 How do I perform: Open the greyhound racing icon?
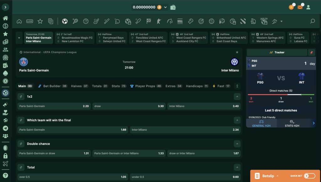pos(275,21)
